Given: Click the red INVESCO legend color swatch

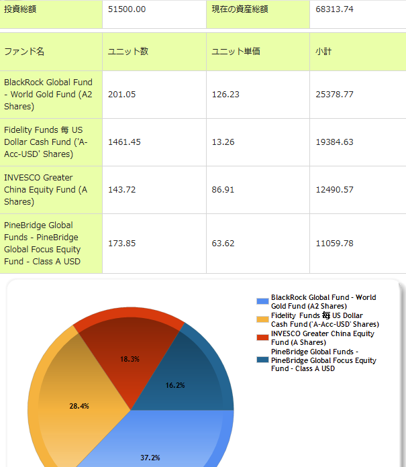Looking at the screenshot, I should pyautogui.click(x=262, y=338).
